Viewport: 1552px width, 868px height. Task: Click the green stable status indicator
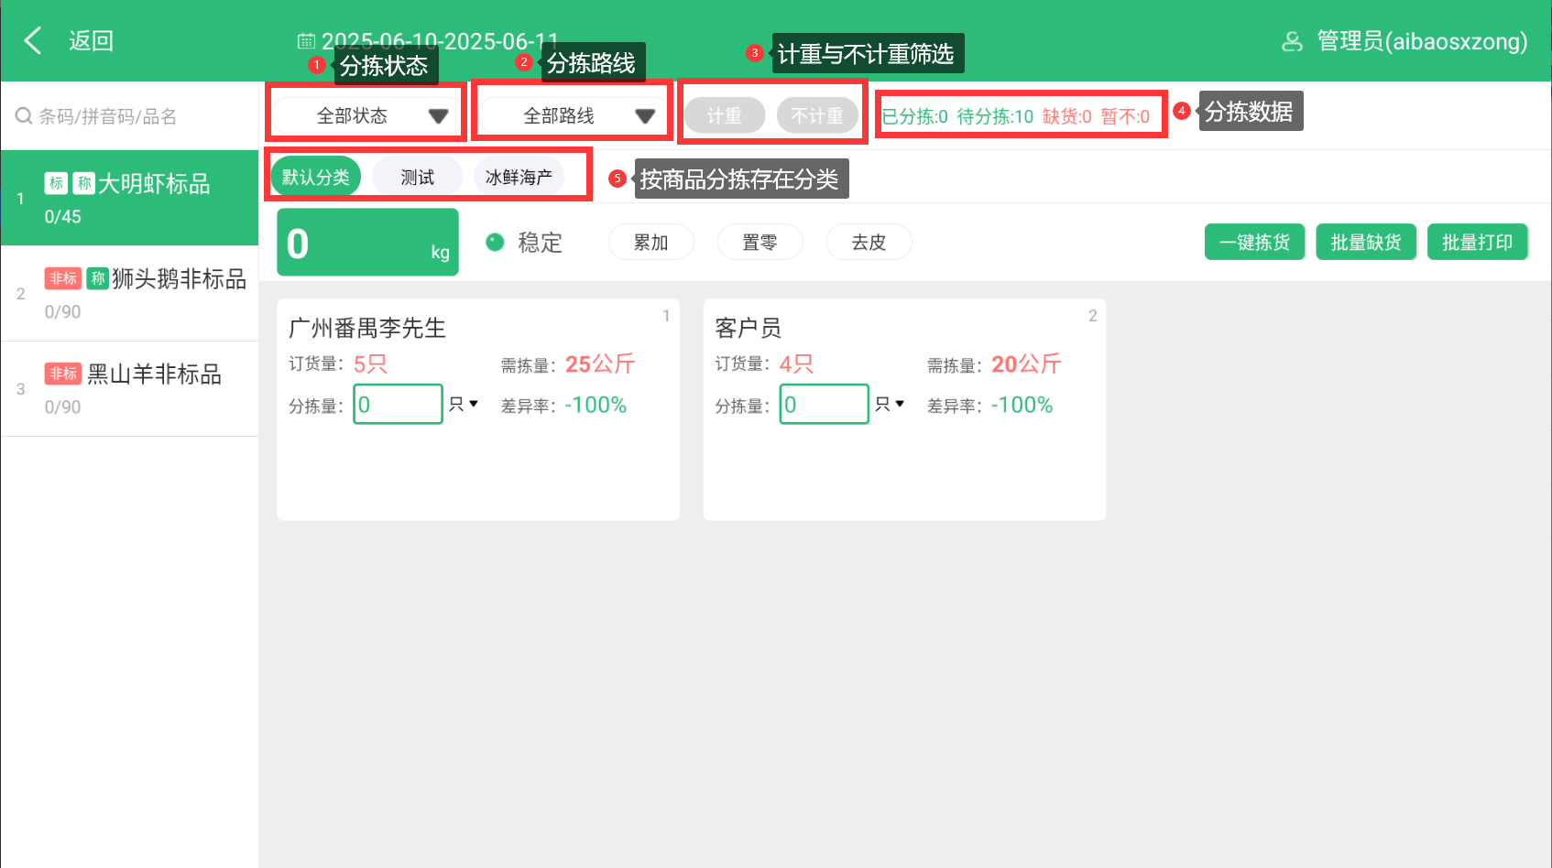495,242
